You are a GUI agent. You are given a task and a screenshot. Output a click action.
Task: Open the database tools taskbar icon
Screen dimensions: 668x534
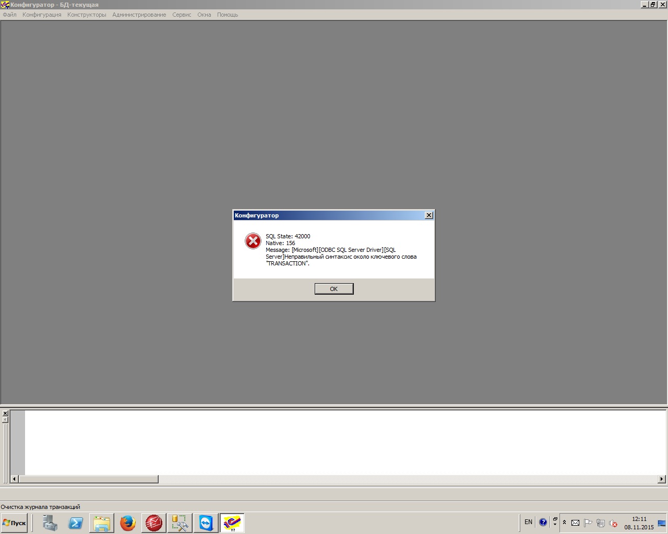point(180,523)
